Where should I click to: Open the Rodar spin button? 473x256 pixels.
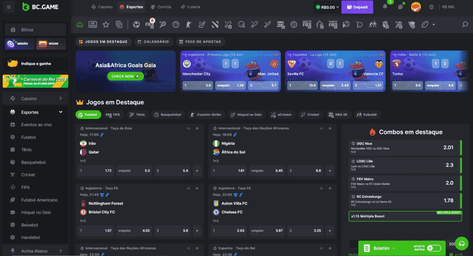(51, 44)
